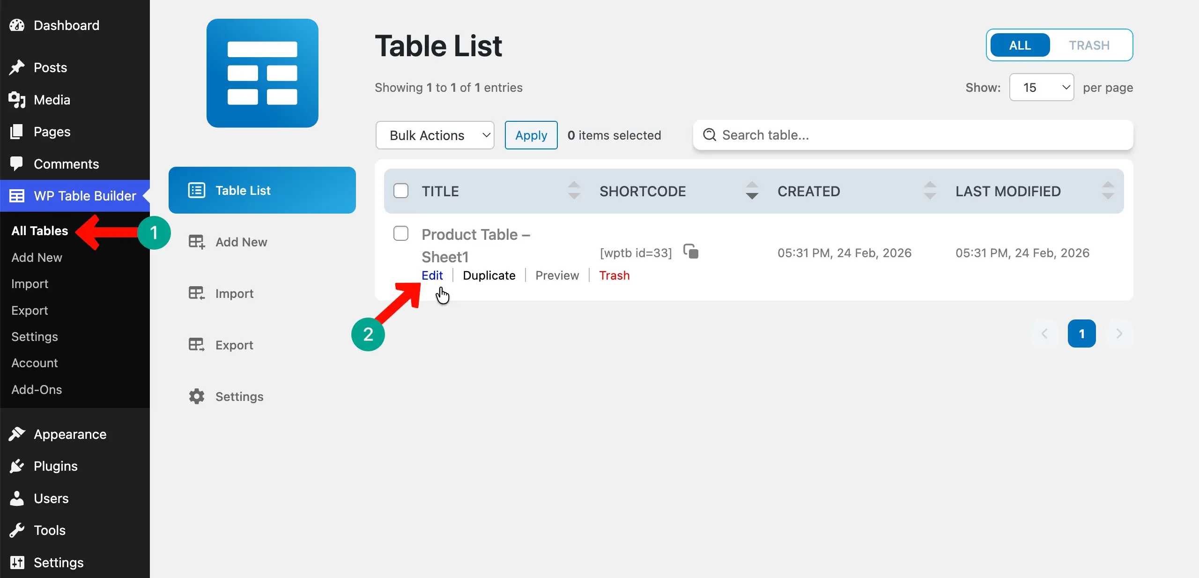
Task: Click the Export icon in plugin panel
Action: coord(197,345)
